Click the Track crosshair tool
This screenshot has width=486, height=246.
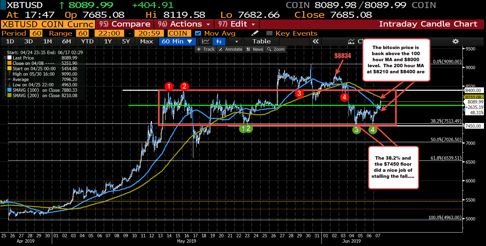coord(205,49)
